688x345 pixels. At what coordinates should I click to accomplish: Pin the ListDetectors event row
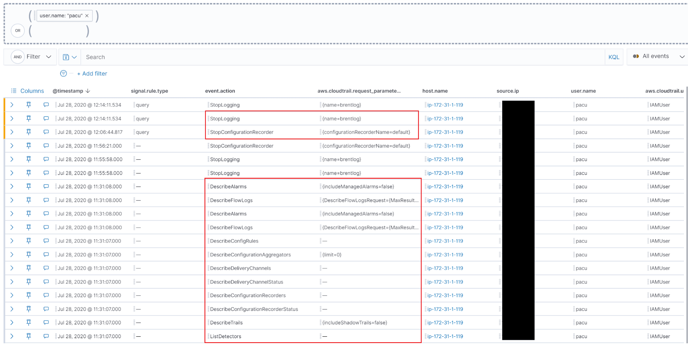click(x=29, y=336)
